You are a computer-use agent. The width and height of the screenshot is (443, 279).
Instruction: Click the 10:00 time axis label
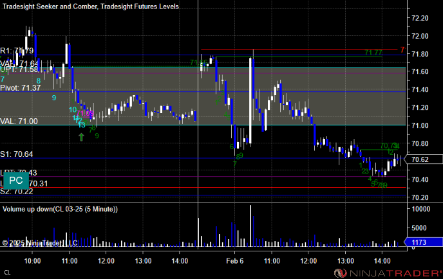pos(32,261)
